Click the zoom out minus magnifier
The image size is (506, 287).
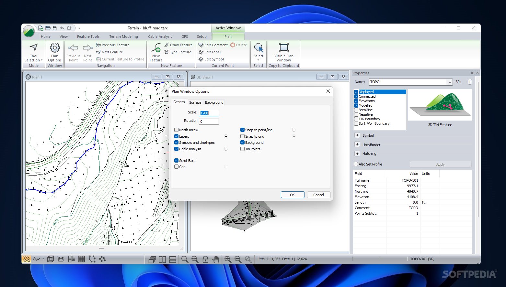point(238,259)
